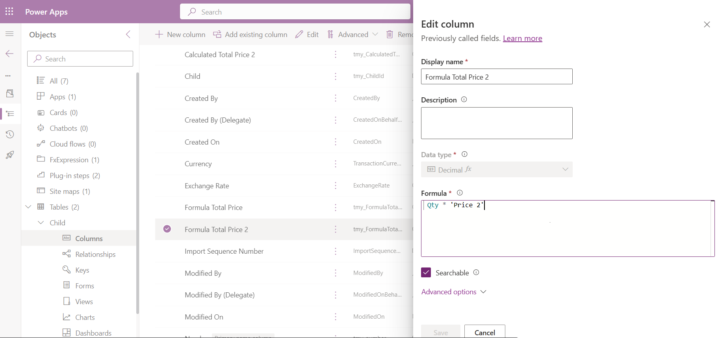Open the ellipsis menu in left rail
Viewport: 720px width, 338px height.
[8, 76]
